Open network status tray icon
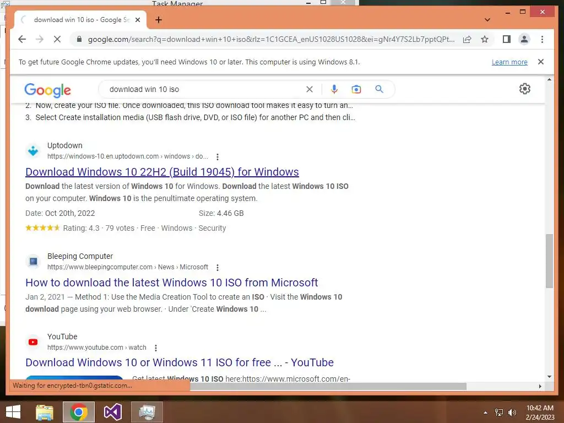This screenshot has width=564, height=423. 499,413
